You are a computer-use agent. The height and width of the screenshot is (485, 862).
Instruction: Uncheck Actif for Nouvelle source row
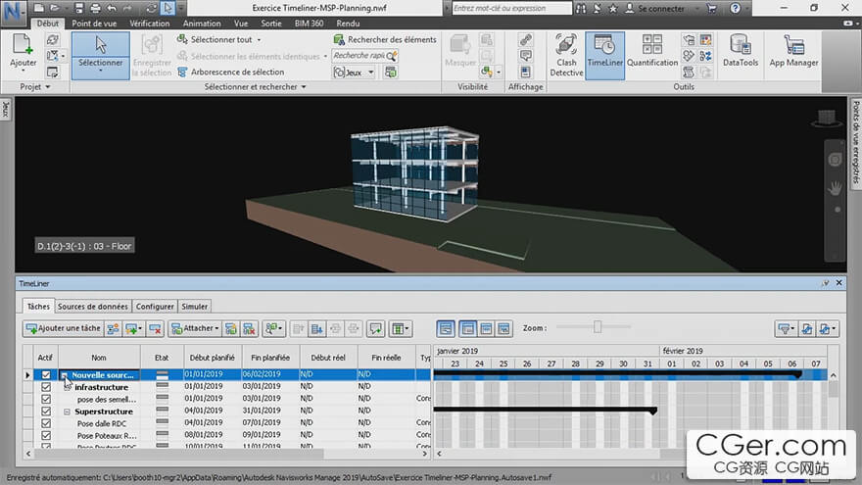[x=46, y=375]
